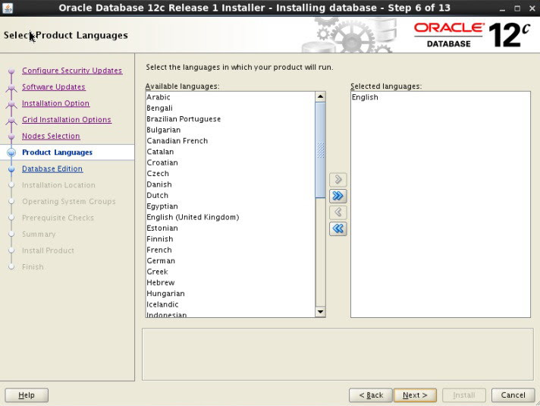540x406 pixels.
Task: Click the remove-all-languages double left arrow
Action: coord(337,229)
